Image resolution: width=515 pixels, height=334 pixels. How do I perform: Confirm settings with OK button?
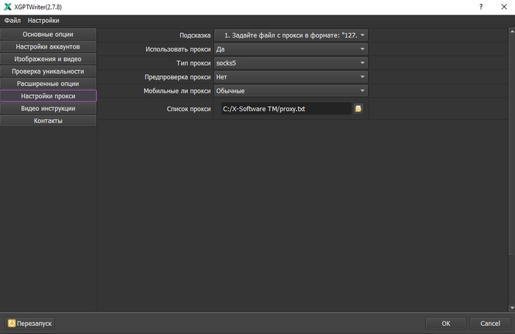[446, 324]
